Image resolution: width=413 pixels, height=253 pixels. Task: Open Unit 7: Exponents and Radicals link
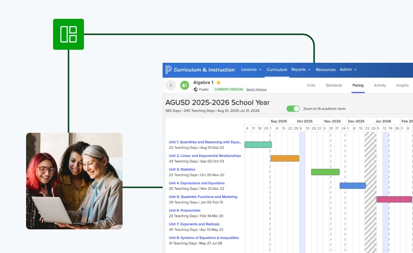[194, 225]
